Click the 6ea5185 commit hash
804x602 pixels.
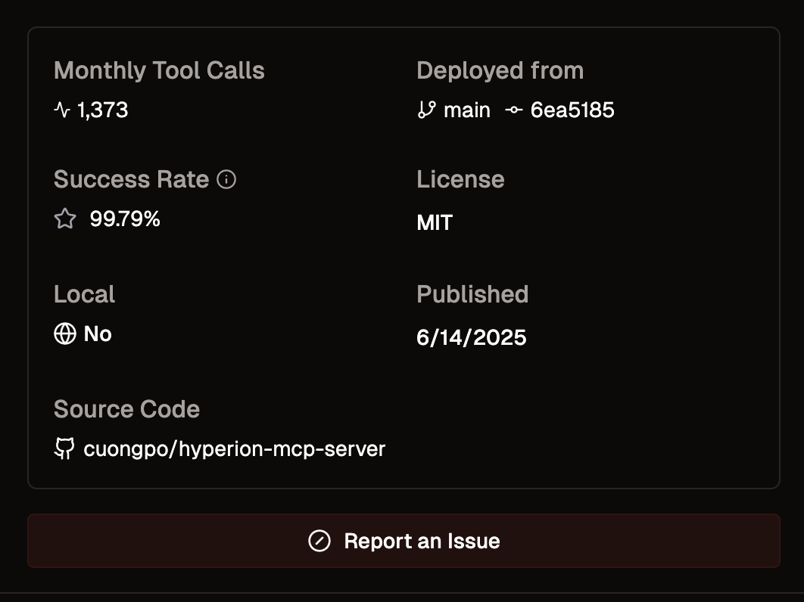[x=572, y=110]
